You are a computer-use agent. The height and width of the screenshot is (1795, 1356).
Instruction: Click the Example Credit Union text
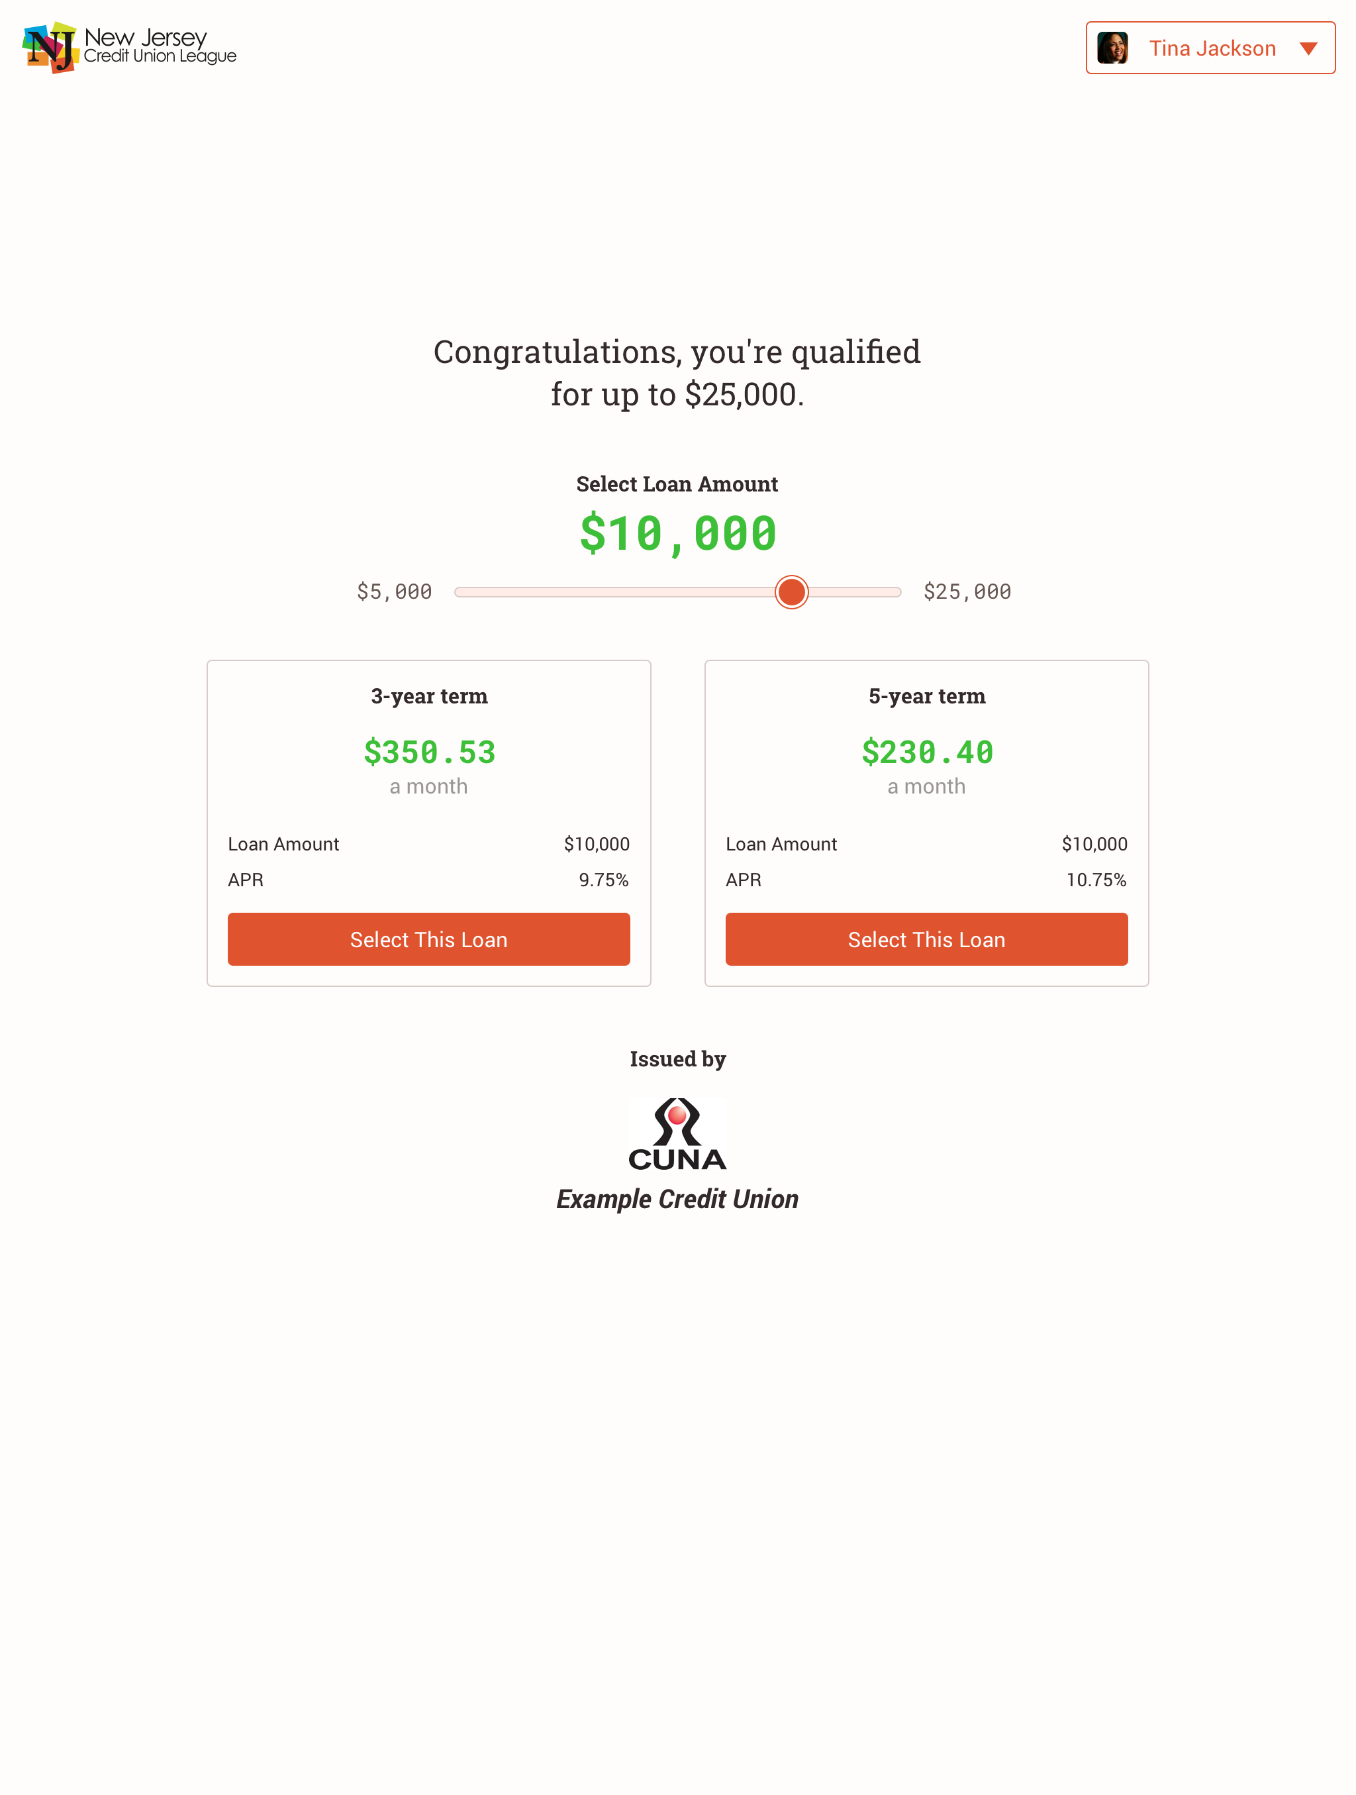coord(678,1200)
